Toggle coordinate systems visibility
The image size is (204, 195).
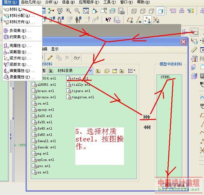(156, 20)
